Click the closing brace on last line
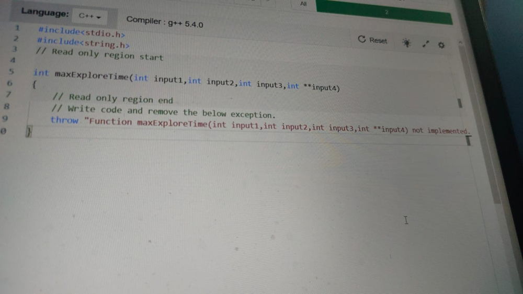 pyautogui.click(x=29, y=131)
